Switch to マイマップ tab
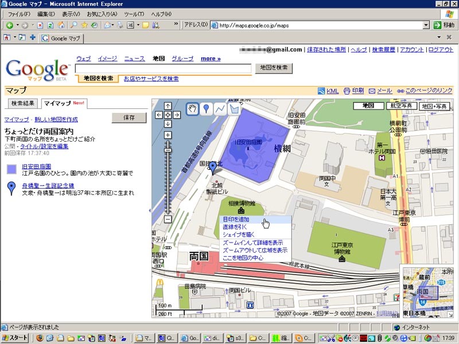The image size is (459, 344). click(x=64, y=103)
